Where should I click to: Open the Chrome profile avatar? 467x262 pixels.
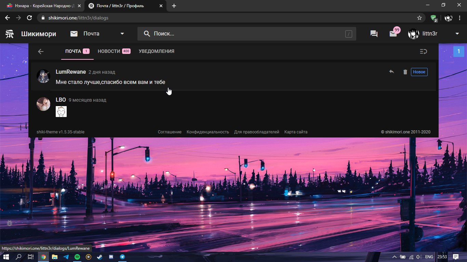pyautogui.click(x=449, y=18)
